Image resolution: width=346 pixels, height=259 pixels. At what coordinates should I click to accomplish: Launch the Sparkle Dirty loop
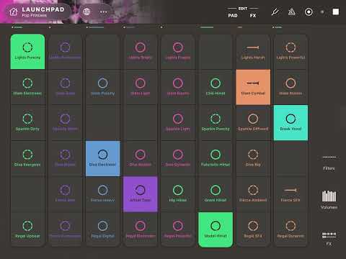click(27, 123)
